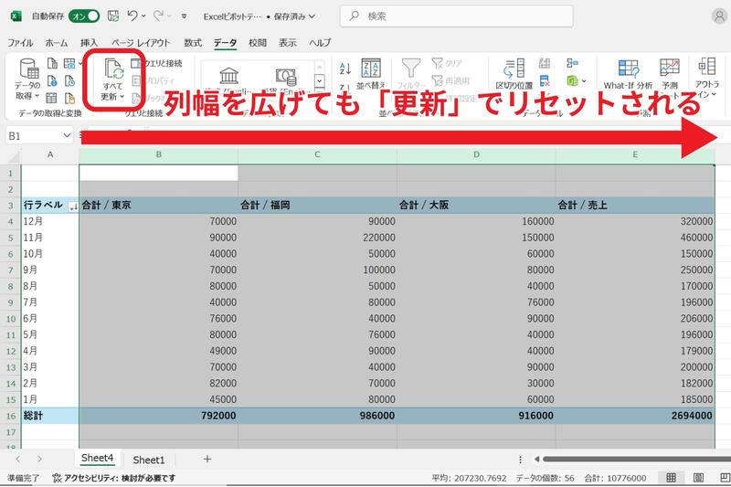Screen dimensions: 731x487
Task: Click the accessibility status message
Action: 114,478
